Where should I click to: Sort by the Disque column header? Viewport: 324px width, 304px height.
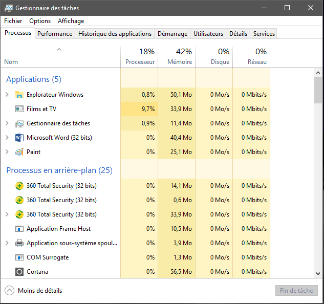click(x=214, y=57)
